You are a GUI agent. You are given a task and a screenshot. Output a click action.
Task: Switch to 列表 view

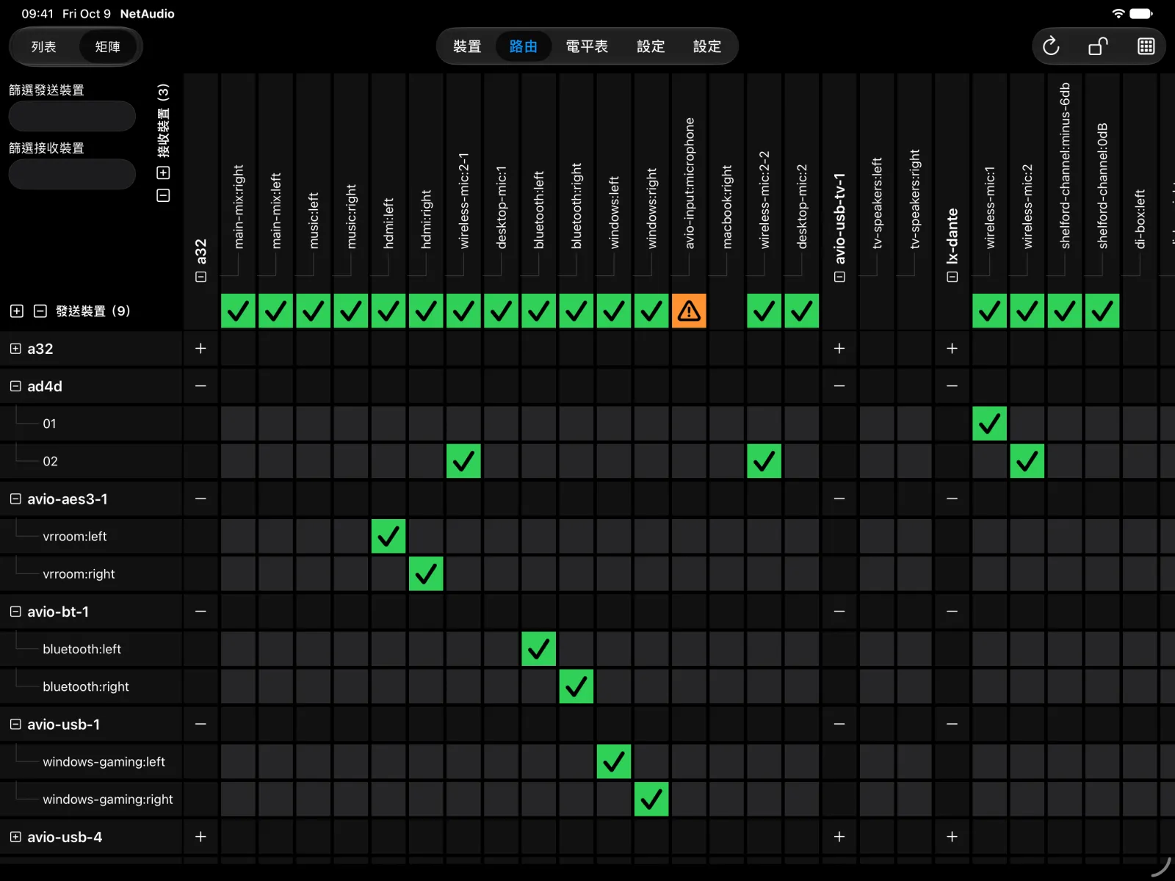click(x=44, y=46)
